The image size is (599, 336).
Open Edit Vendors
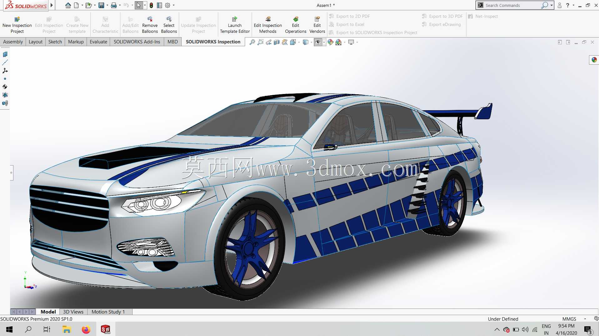tap(317, 25)
